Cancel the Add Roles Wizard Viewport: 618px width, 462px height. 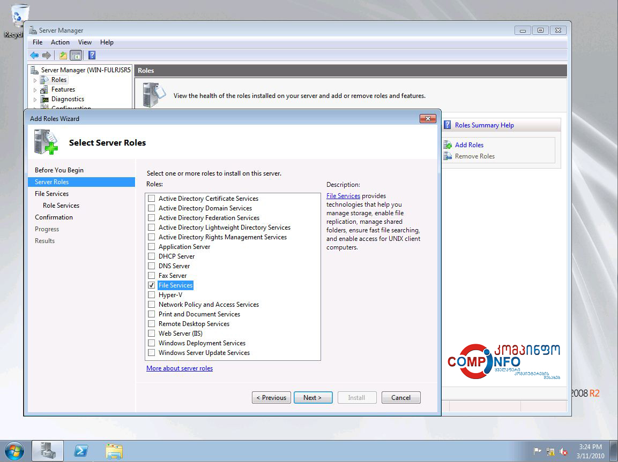401,397
